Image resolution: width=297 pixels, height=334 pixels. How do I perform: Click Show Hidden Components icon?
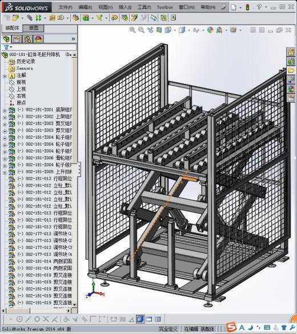point(75,18)
